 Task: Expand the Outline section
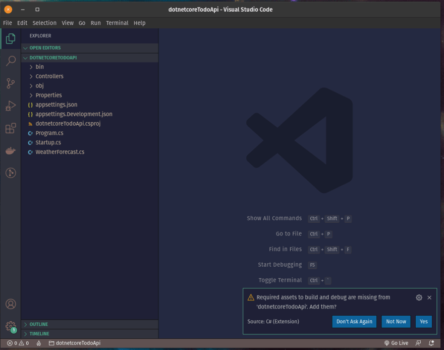point(90,324)
